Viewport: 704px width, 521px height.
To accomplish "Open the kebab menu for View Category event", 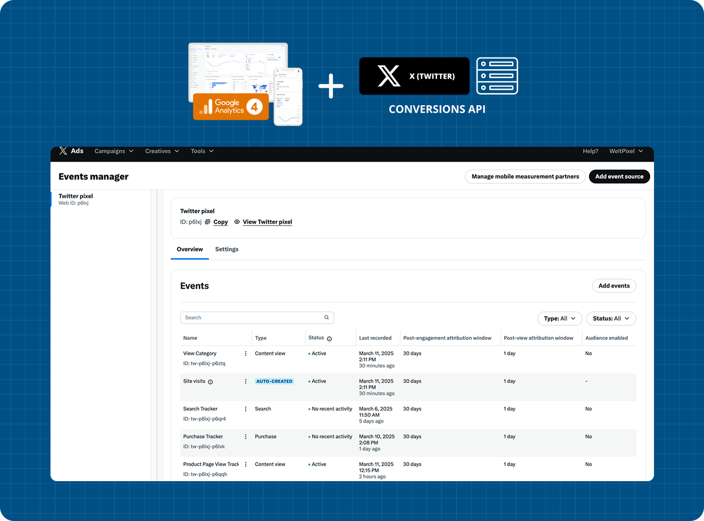I will [x=245, y=353].
